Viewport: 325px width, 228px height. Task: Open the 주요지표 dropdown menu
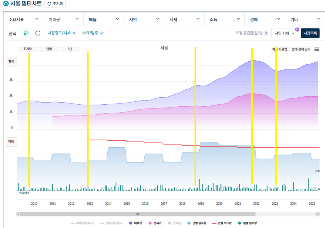23,19
